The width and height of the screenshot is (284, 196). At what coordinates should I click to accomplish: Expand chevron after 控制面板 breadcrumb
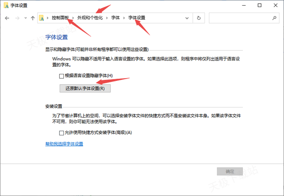73,18
